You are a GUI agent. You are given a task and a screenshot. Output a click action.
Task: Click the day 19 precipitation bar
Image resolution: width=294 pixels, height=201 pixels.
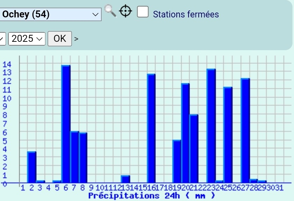(x=177, y=161)
